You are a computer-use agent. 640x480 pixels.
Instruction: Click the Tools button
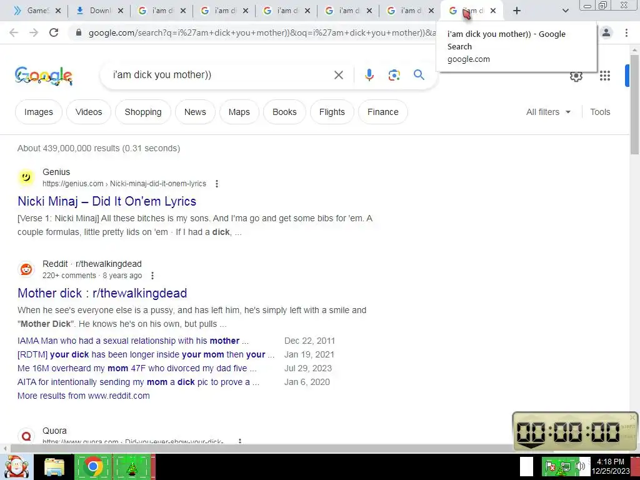click(600, 112)
